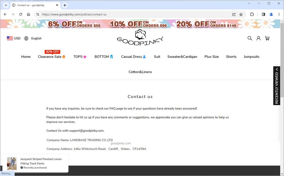
Task: Click the share icon in address bar
Action: point(234,14)
